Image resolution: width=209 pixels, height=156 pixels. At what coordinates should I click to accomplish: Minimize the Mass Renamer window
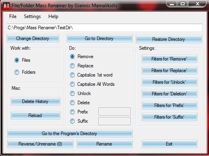[172, 4]
